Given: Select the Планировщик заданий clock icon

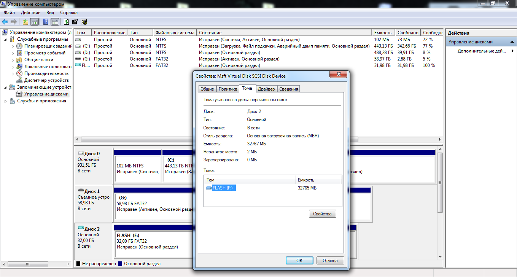Looking at the screenshot, I should pyautogui.click(x=19, y=46).
